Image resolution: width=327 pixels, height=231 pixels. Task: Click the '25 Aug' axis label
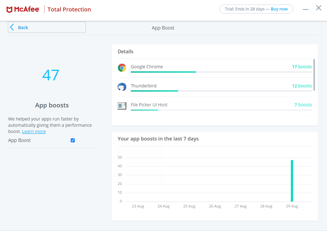pos(189,206)
